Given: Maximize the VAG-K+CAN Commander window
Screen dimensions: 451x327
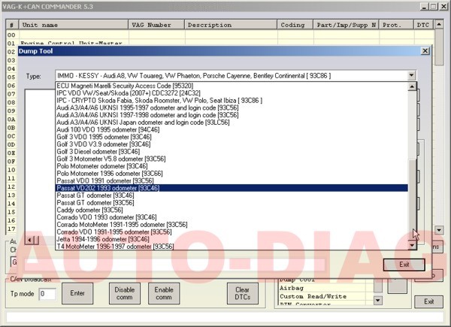Looking at the screenshot, I should pos(434,6).
